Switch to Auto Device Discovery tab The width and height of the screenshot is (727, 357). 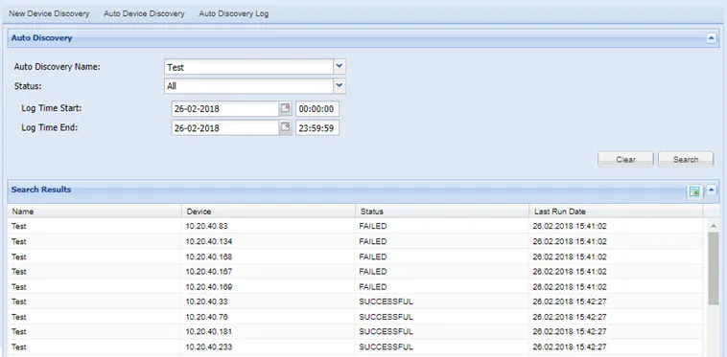coord(144,13)
